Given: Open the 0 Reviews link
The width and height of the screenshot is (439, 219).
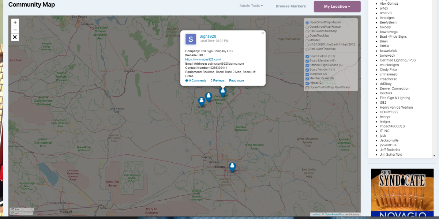Looking at the screenshot, I should click(x=218, y=80).
